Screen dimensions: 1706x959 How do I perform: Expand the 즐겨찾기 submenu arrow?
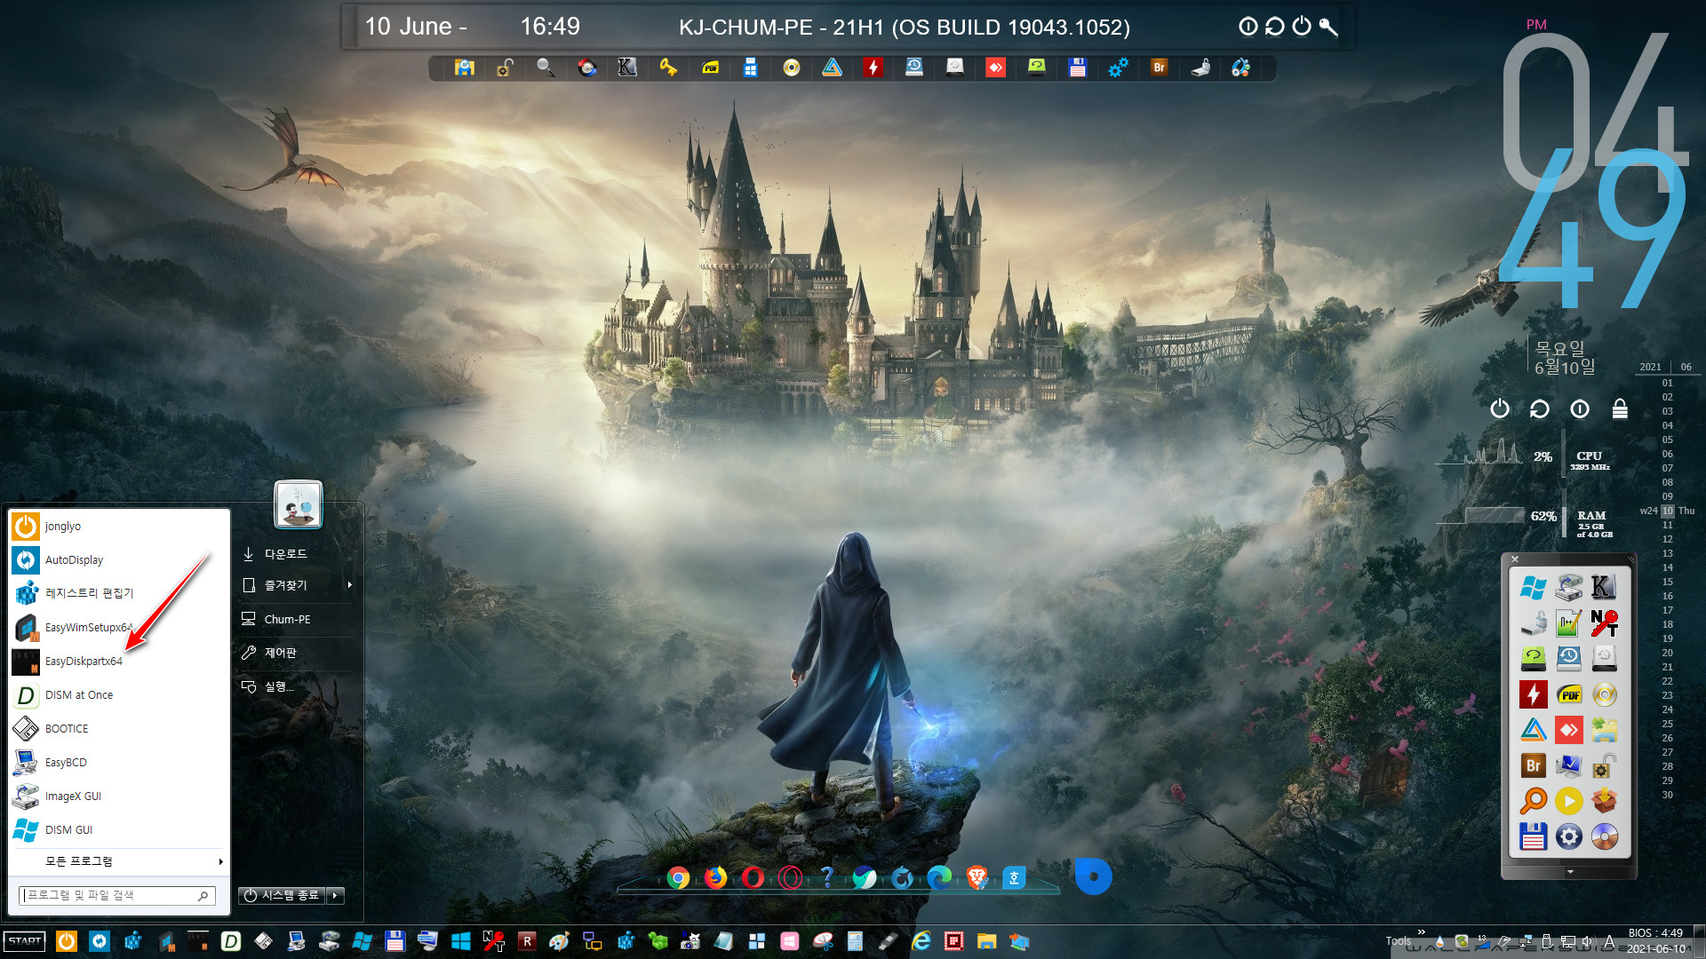[350, 585]
